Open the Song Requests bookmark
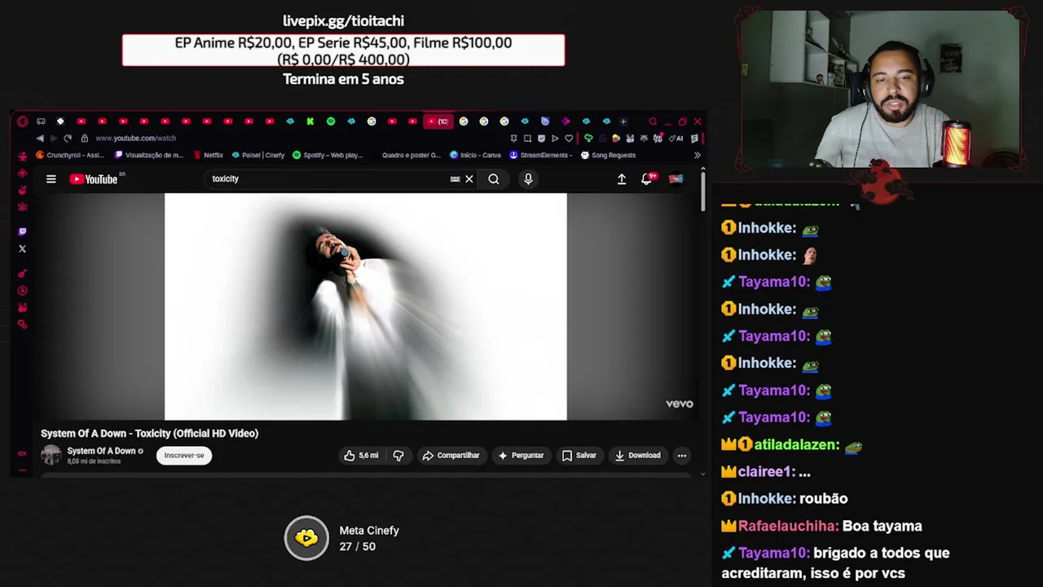1043x587 pixels. click(608, 155)
